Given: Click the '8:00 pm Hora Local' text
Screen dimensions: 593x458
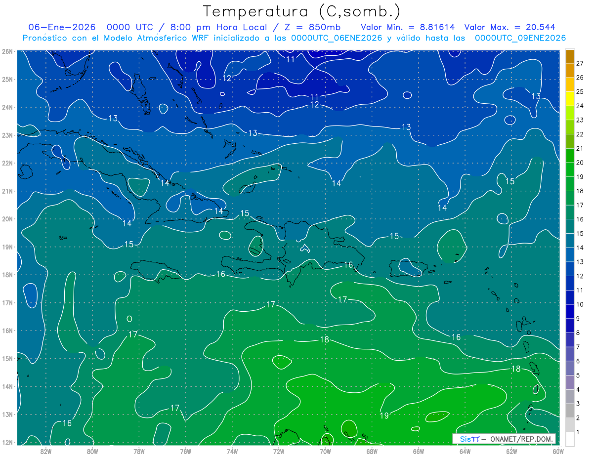Looking at the screenshot, I should coord(218,27).
